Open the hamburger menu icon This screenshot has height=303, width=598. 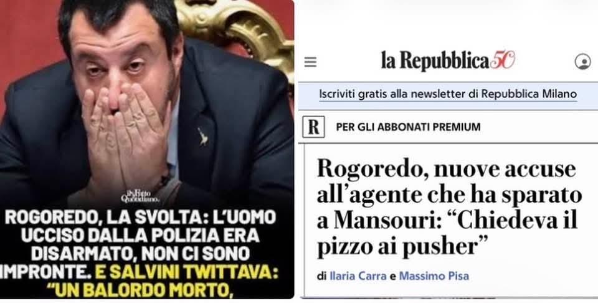[x=310, y=62]
